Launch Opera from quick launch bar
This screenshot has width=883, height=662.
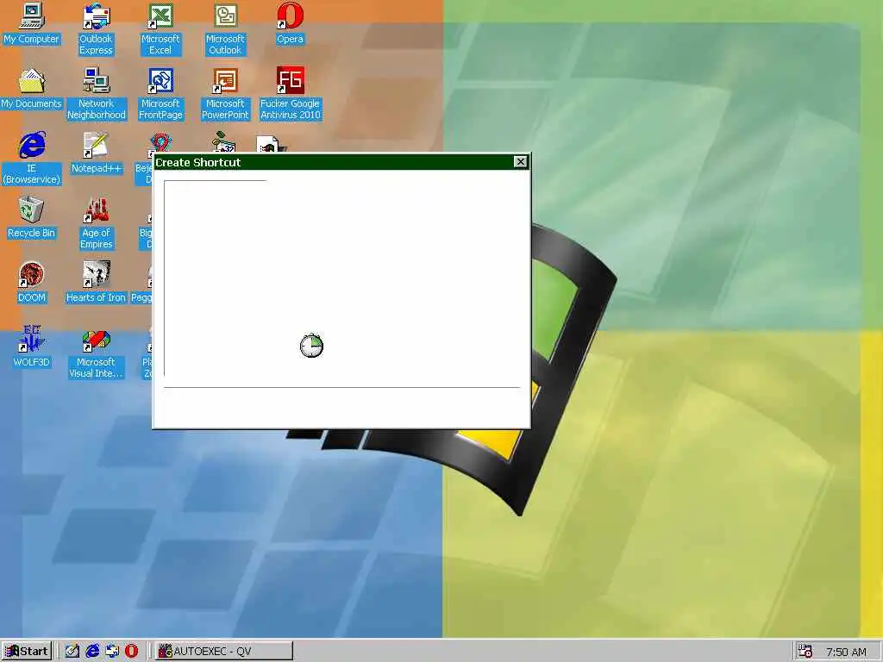click(x=131, y=652)
